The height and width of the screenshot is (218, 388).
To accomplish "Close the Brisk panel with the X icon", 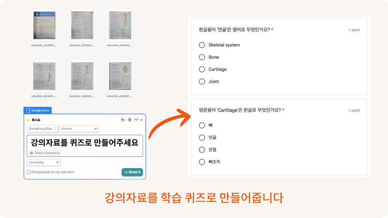I will point(142,120).
